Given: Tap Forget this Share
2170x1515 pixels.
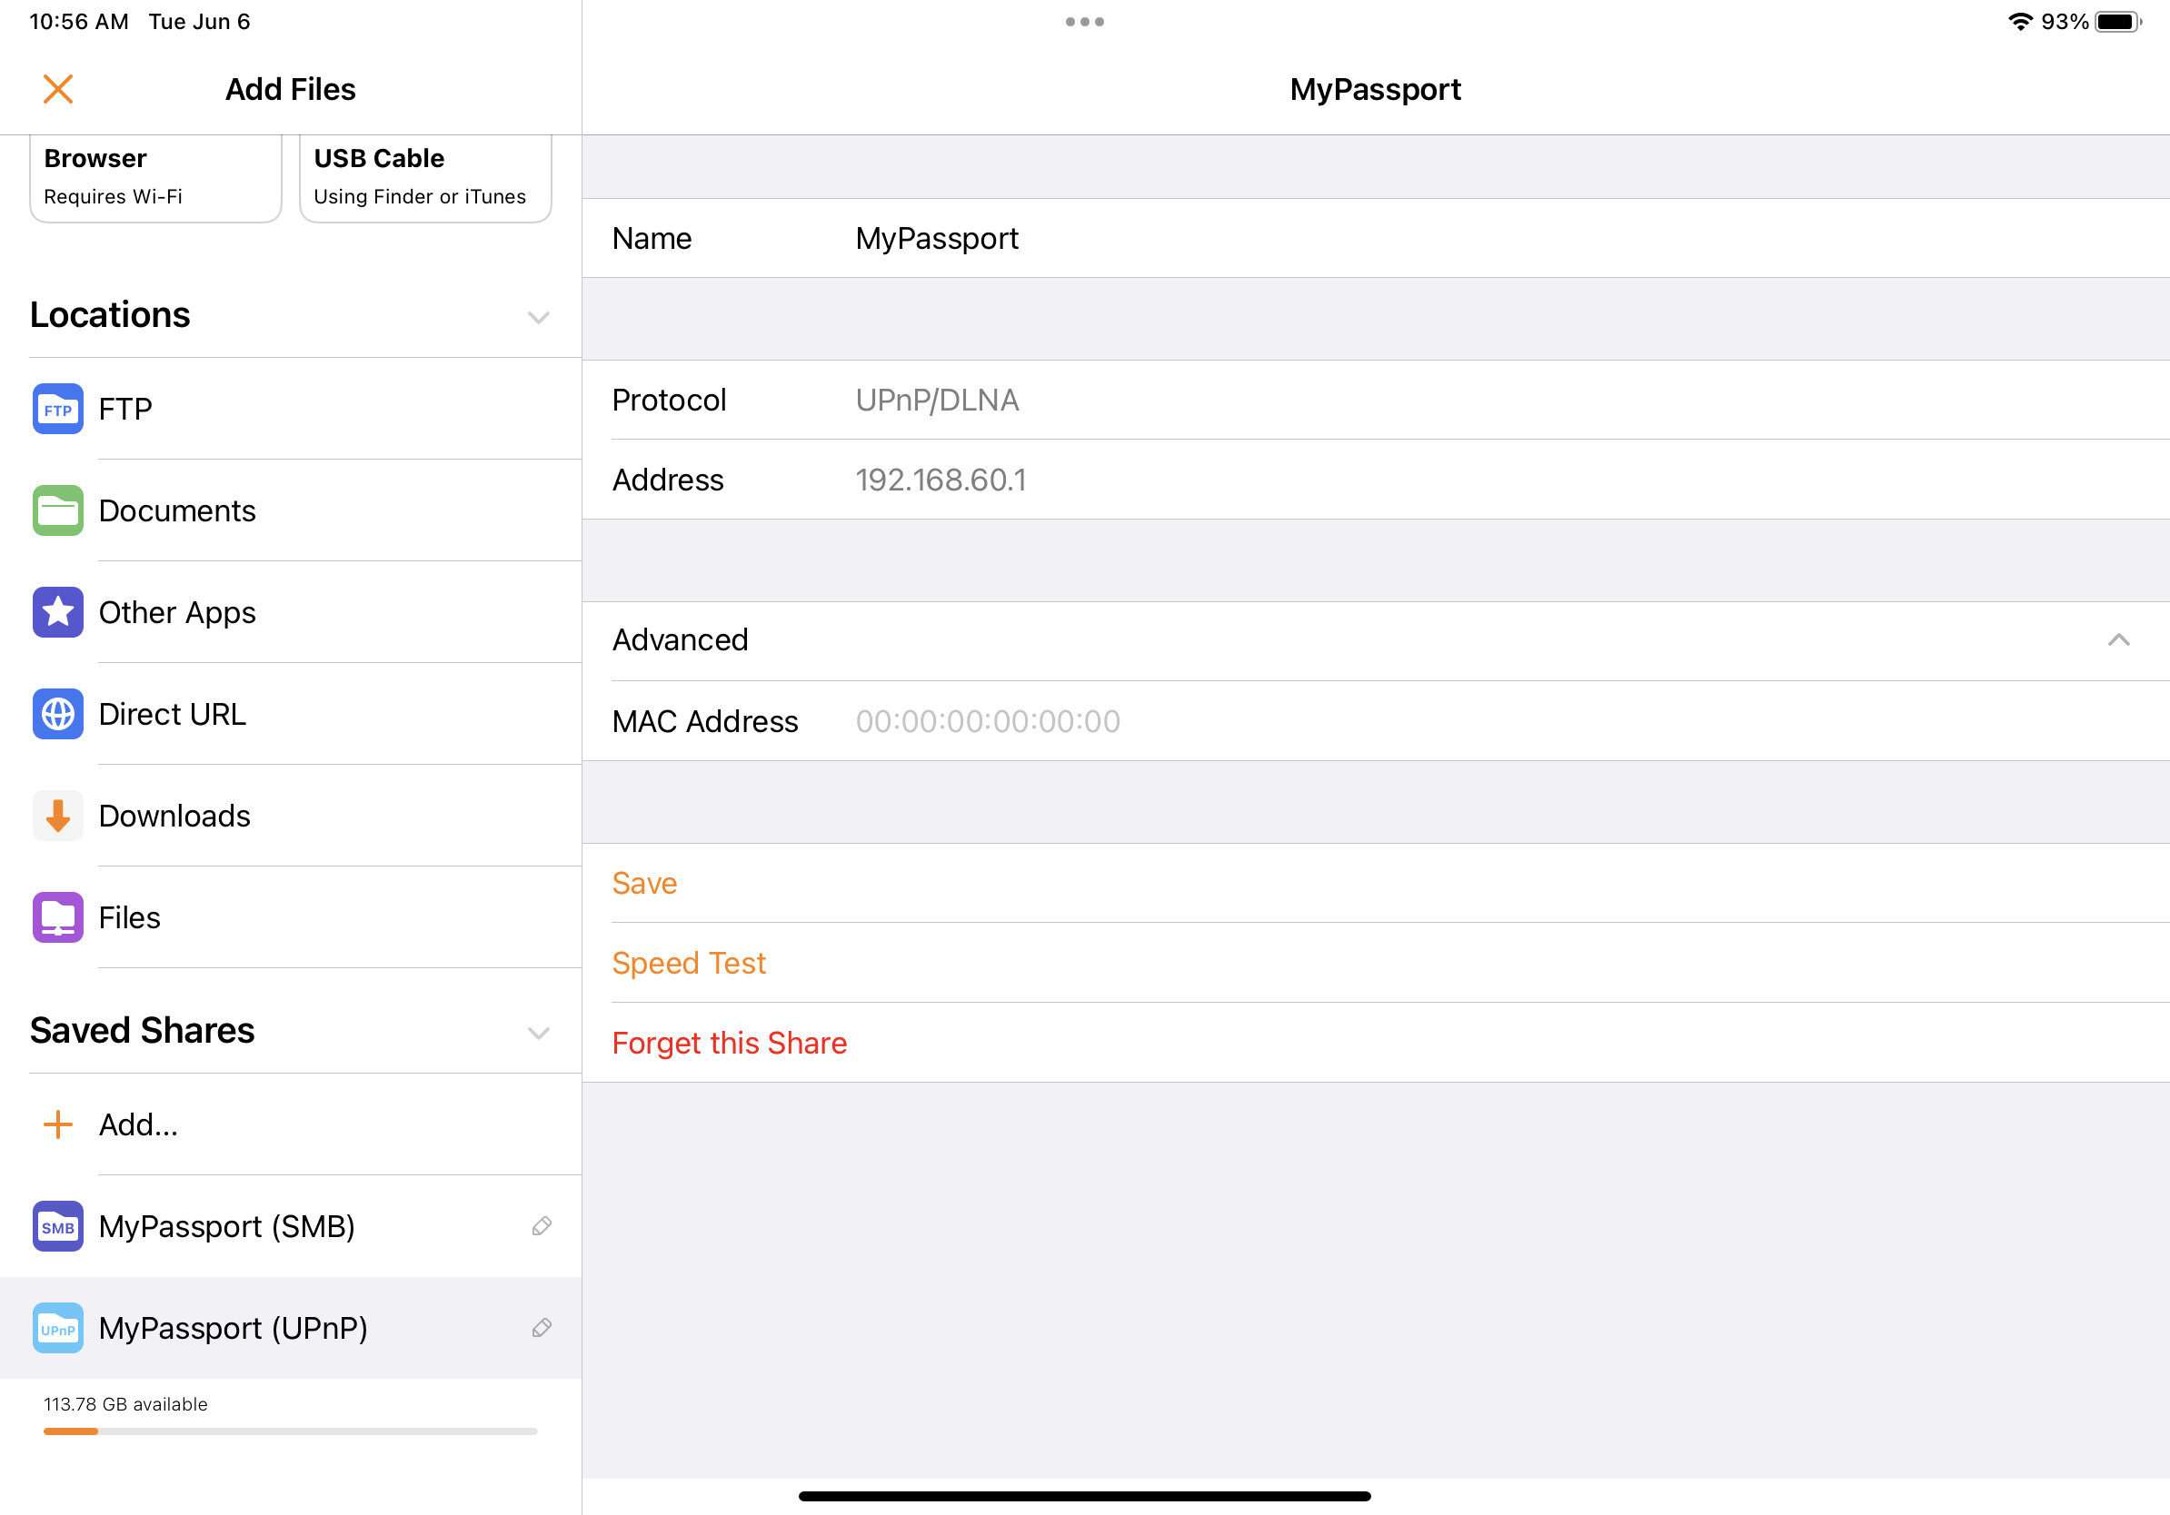Looking at the screenshot, I should point(729,1043).
